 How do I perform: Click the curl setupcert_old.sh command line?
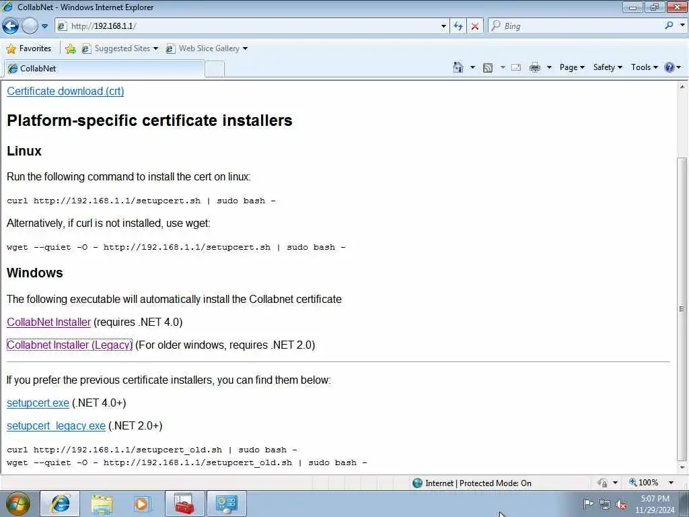[151, 450]
